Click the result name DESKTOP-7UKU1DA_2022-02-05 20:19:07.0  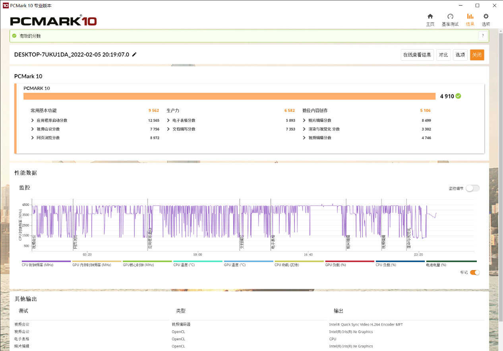point(72,55)
